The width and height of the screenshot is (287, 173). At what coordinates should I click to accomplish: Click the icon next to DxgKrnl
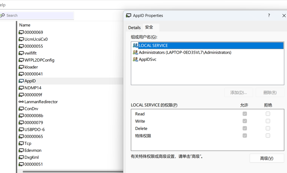21,157
